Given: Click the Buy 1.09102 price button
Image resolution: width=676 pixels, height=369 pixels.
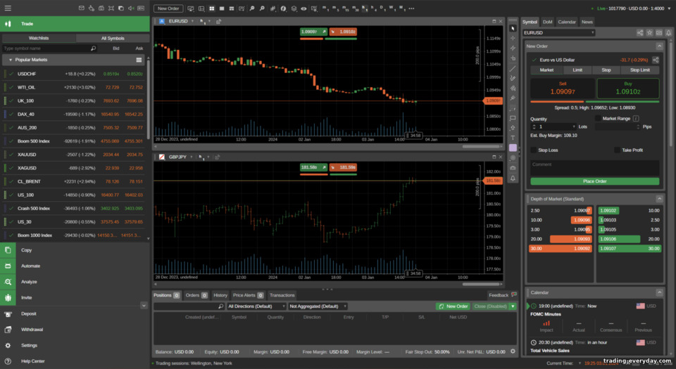Looking at the screenshot, I should point(627,89).
